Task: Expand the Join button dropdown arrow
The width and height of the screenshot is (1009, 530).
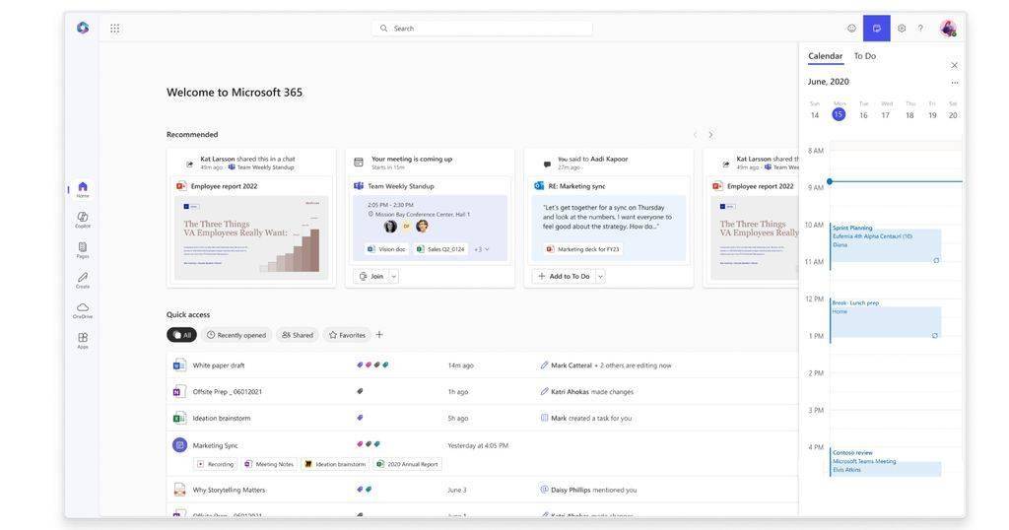Action: 394,277
